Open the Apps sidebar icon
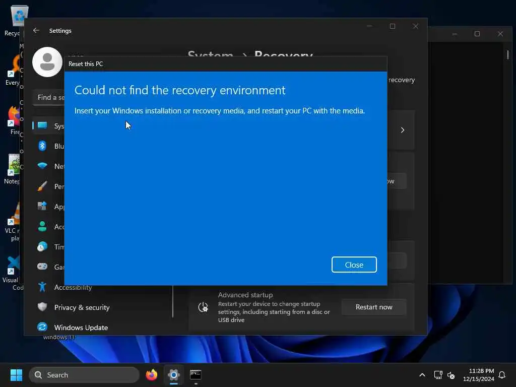 (x=42, y=206)
